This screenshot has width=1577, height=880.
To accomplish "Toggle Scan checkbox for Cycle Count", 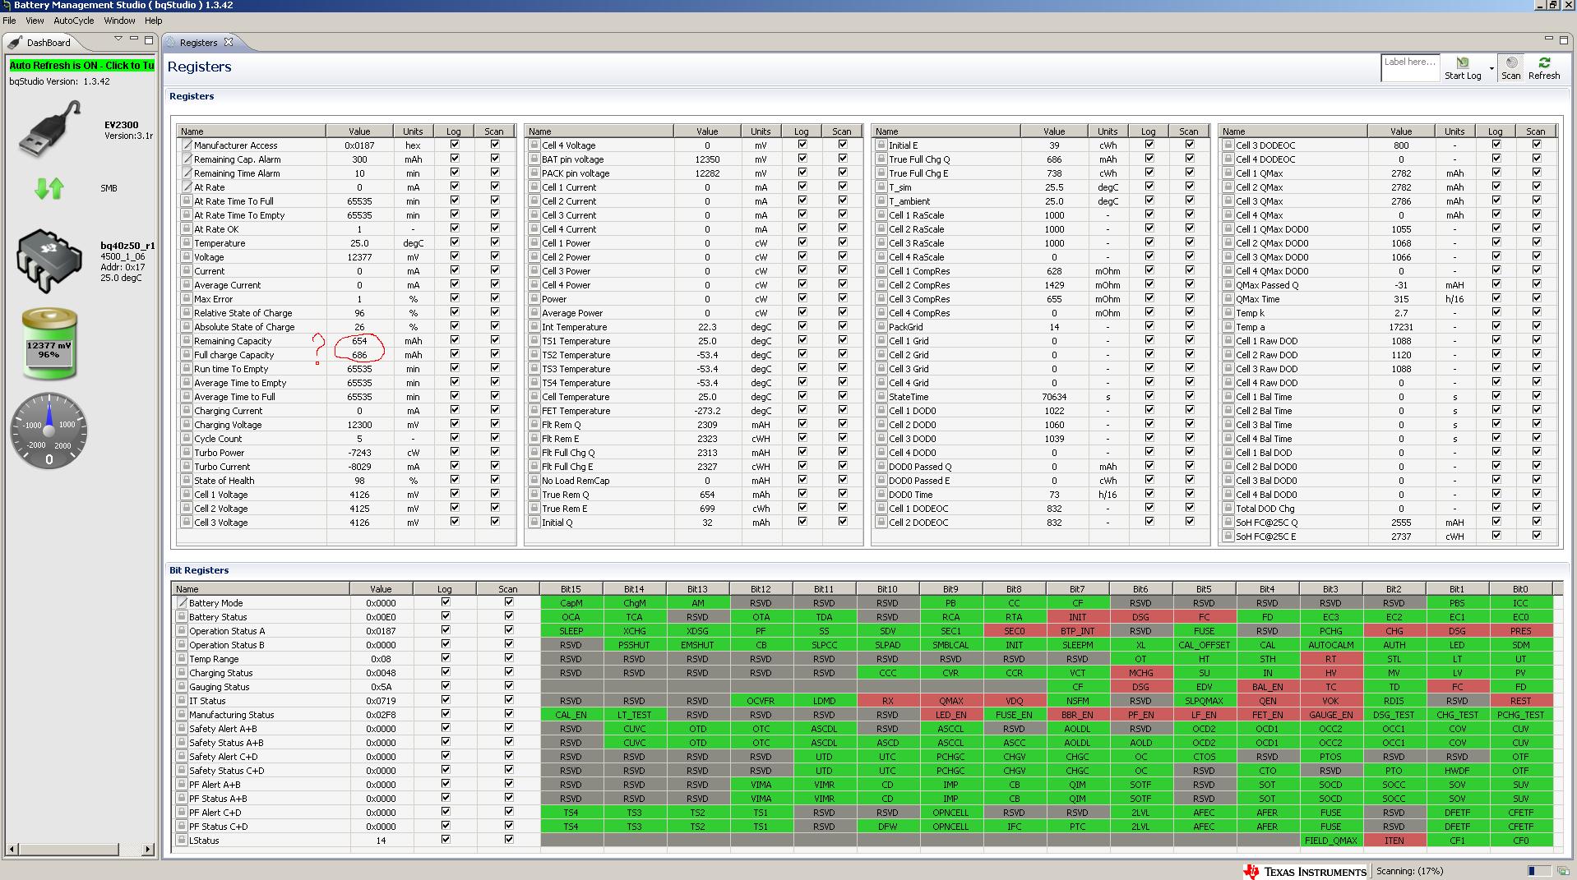I will (494, 438).
